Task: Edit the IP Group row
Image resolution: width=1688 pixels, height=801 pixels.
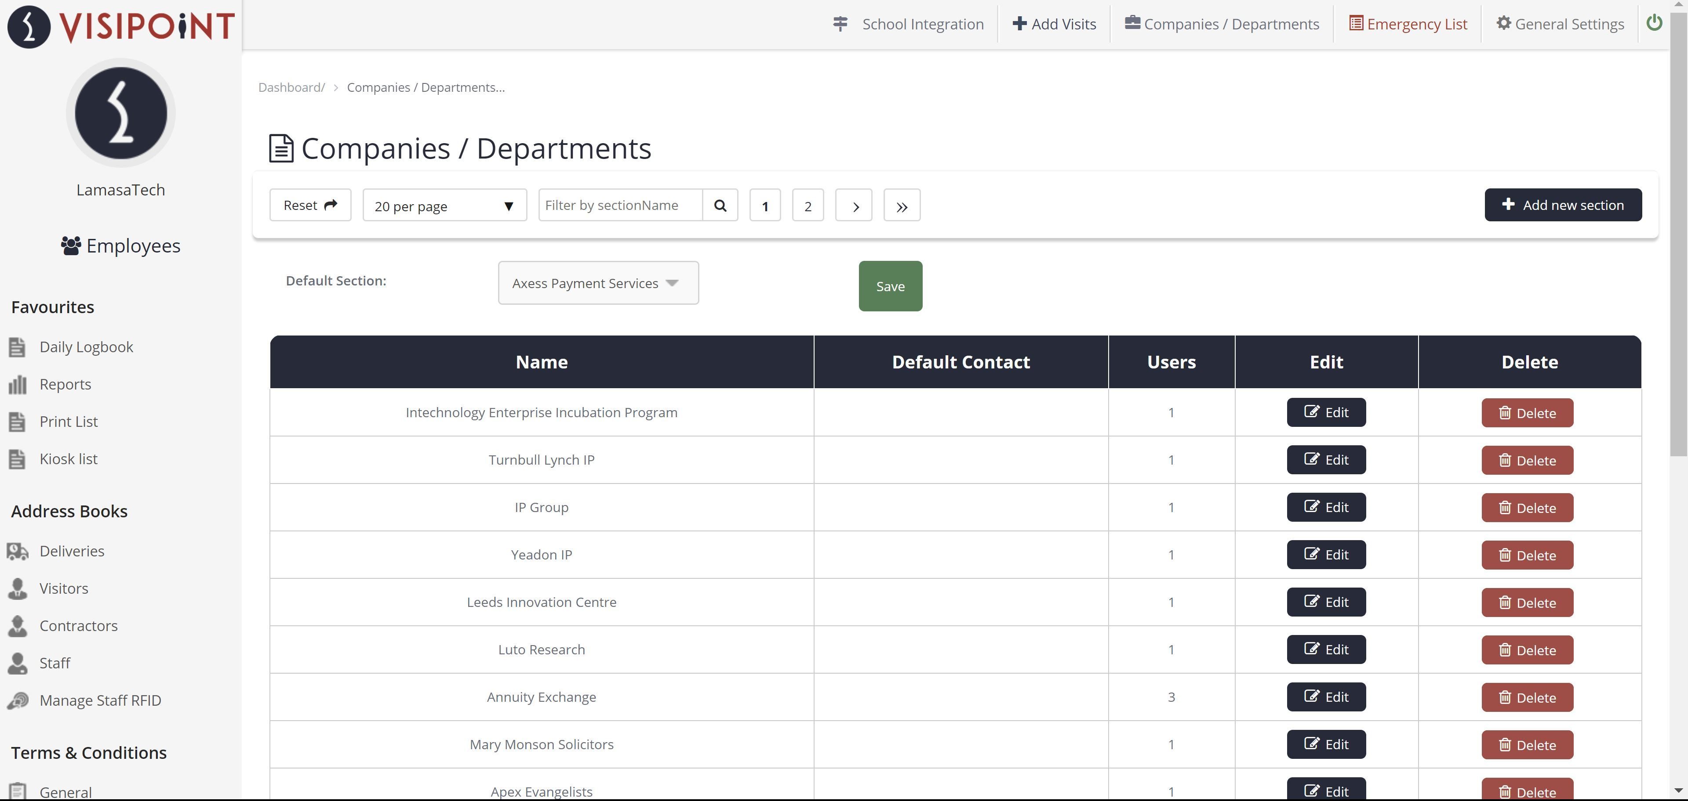Action: [1326, 507]
